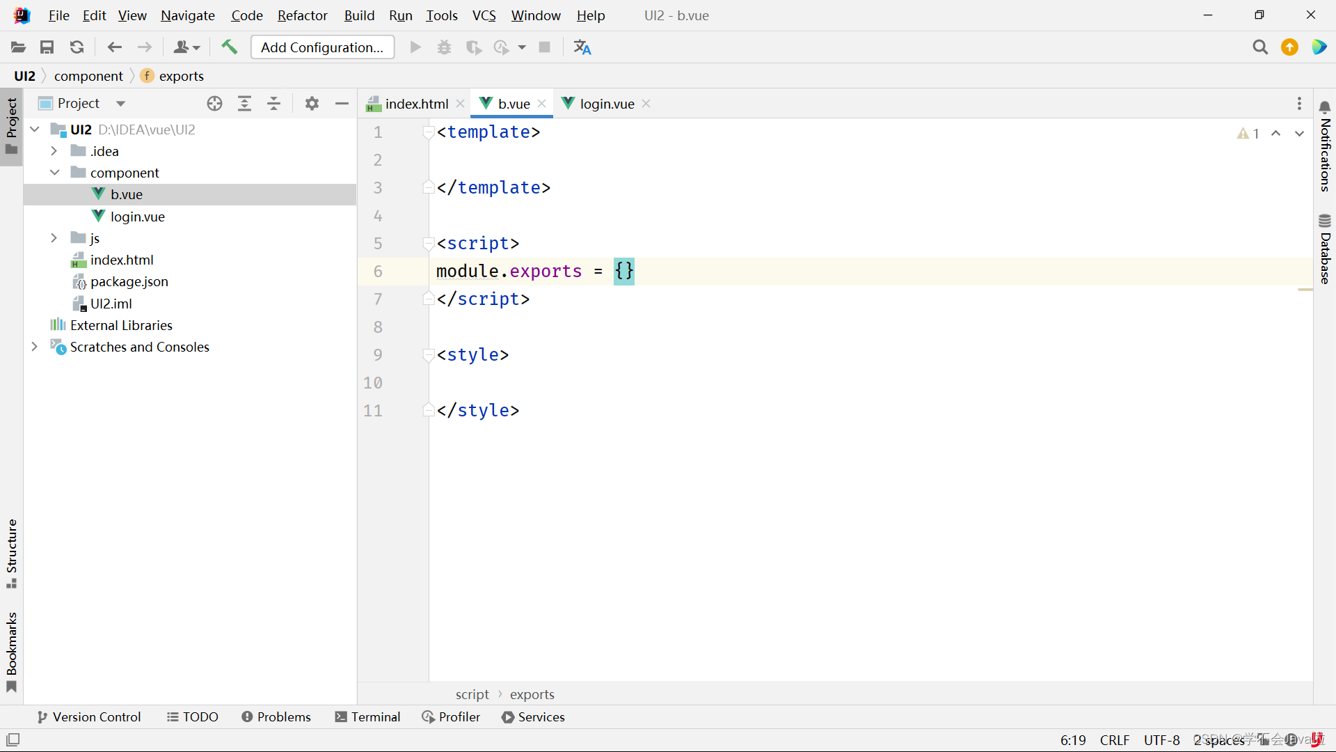Open the Project view dropdown arrow
Image resolution: width=1336 pixels, height=752 pixels.
pyautogui.click(x=120, y=104)
